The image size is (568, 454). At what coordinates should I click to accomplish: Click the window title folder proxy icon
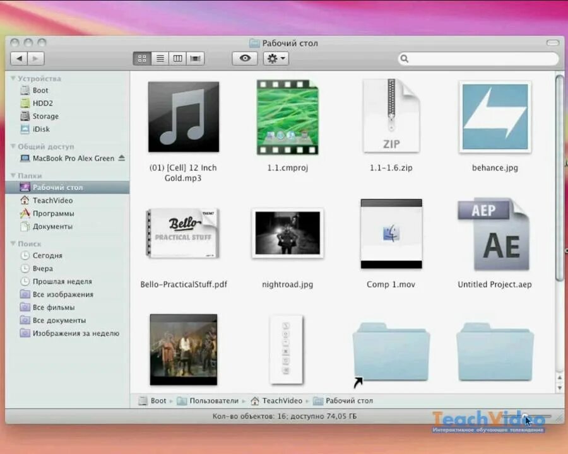point(254,43)
